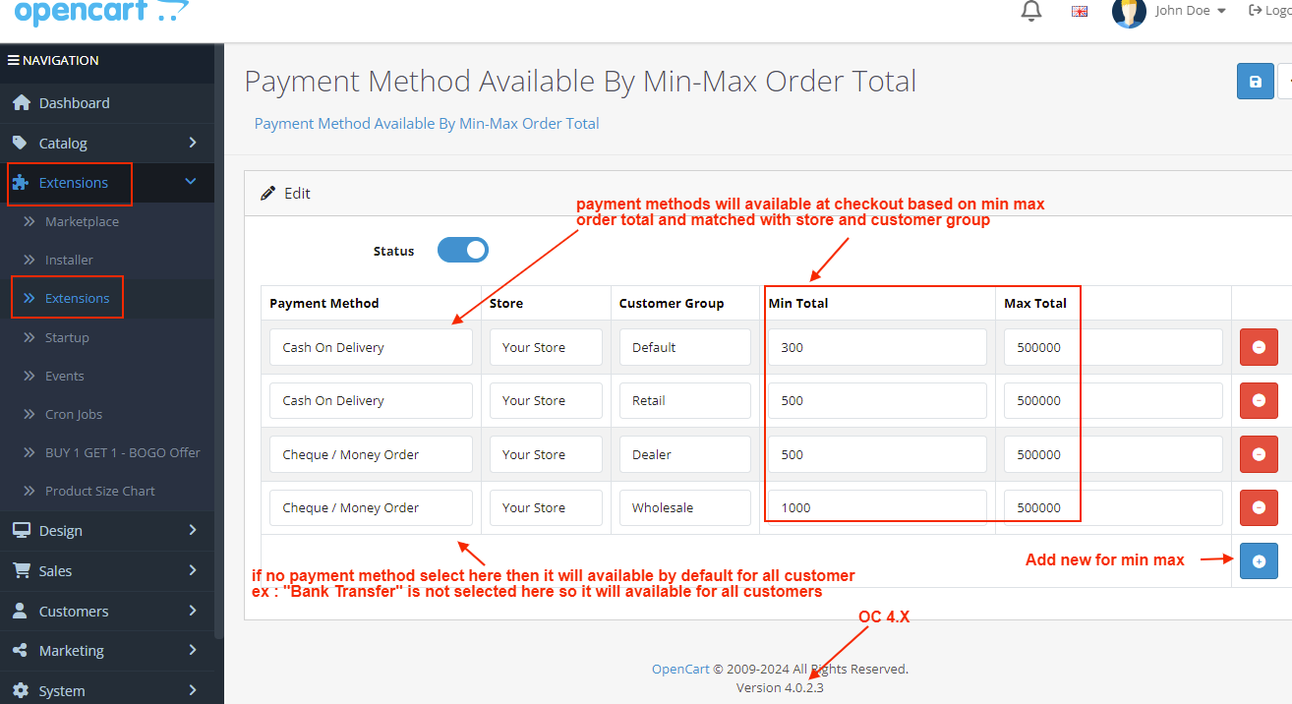Click the blue Save floppy disk icon
Viewport: 1292px width, 704px height.
[1255, 82]
